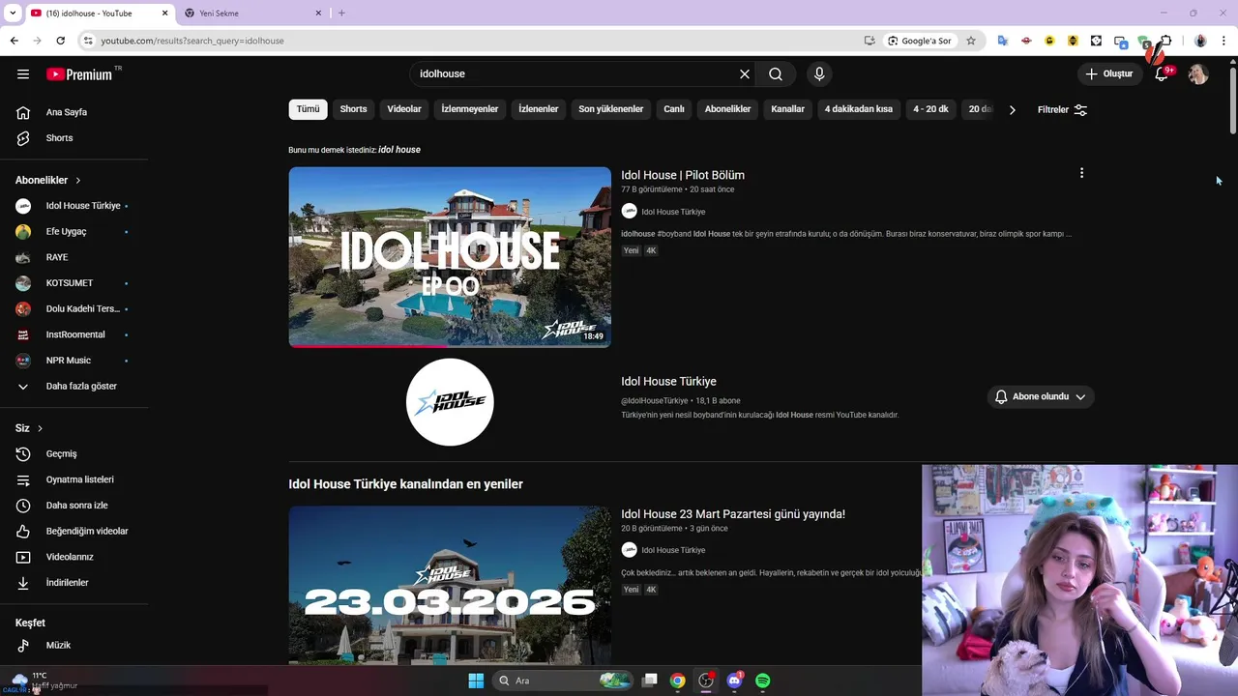Select the 4 - 20 dk chip

(x=931, y=109)
